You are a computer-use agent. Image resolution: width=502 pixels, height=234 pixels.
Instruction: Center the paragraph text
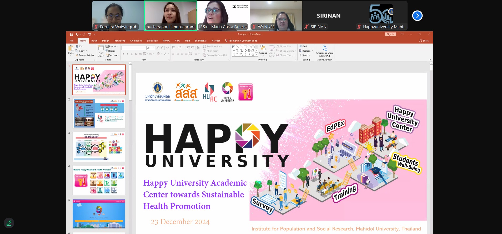[x=178, y=54]
